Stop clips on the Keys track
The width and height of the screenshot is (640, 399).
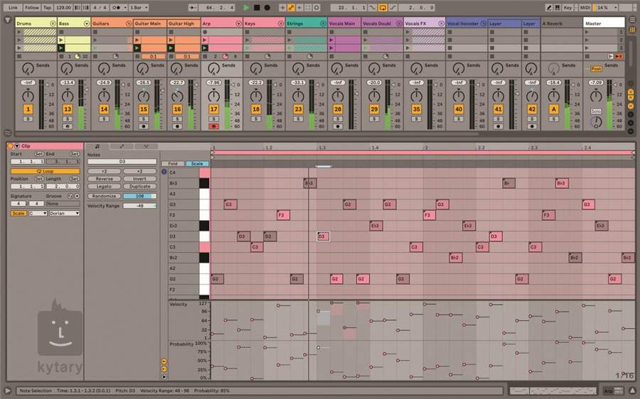247,56
